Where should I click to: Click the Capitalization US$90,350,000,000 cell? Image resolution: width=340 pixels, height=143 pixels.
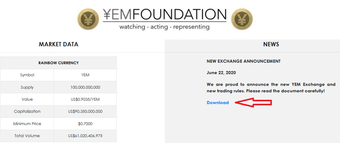point(85,111)
